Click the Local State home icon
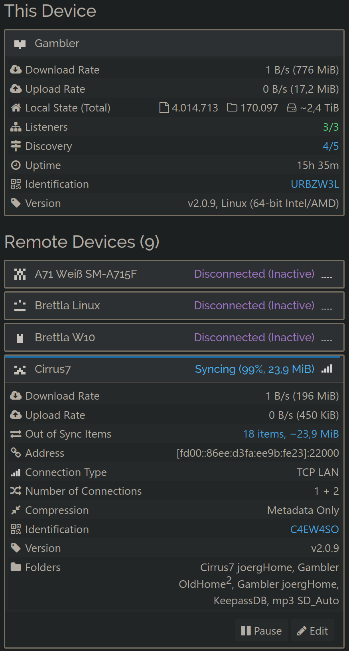Viewport: 349px width, 651px height. pyautogui.click(x=16, y=108)
